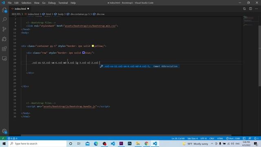Open the Terminal menu

[63, 3]
